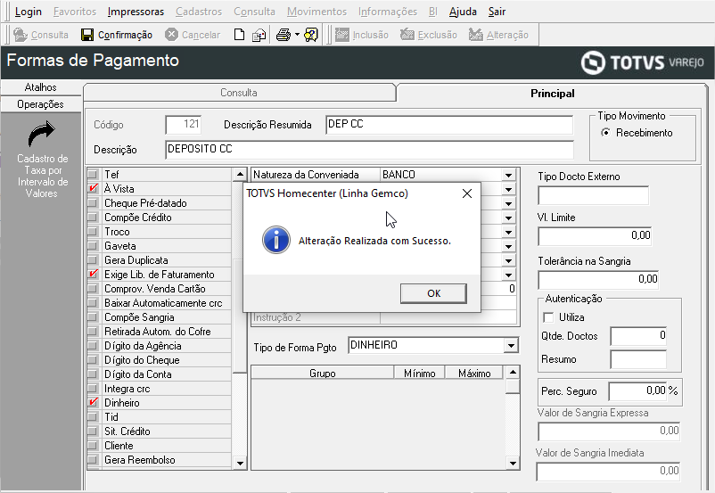Open the Operações side panel button
Viewport: 715px width, 493px height.
[x=41, y=104]
